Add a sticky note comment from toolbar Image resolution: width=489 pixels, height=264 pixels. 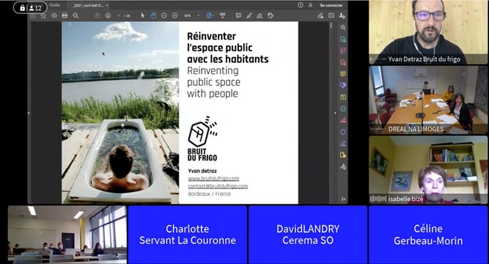238,15
